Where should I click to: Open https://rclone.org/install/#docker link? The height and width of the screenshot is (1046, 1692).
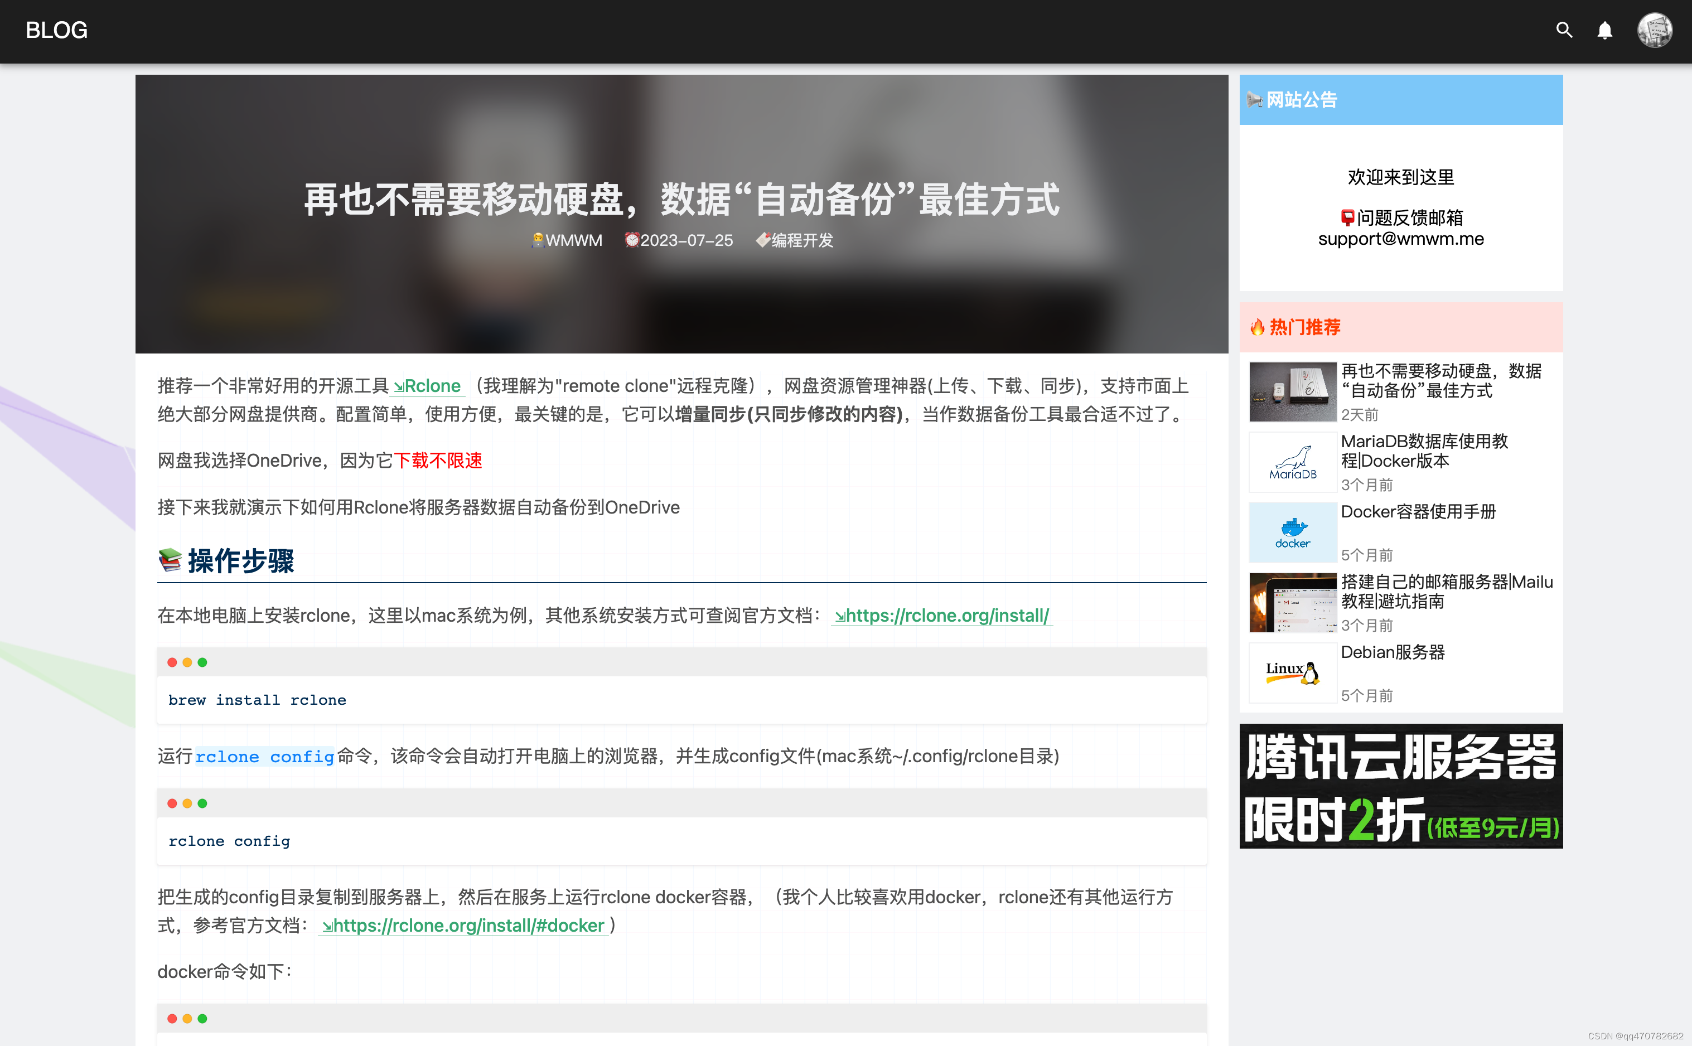(462, 925)
